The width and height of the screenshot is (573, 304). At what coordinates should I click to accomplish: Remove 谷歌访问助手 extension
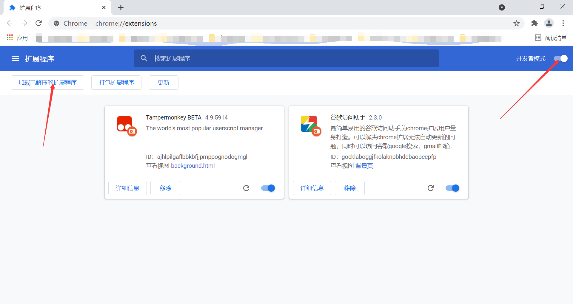350,188
